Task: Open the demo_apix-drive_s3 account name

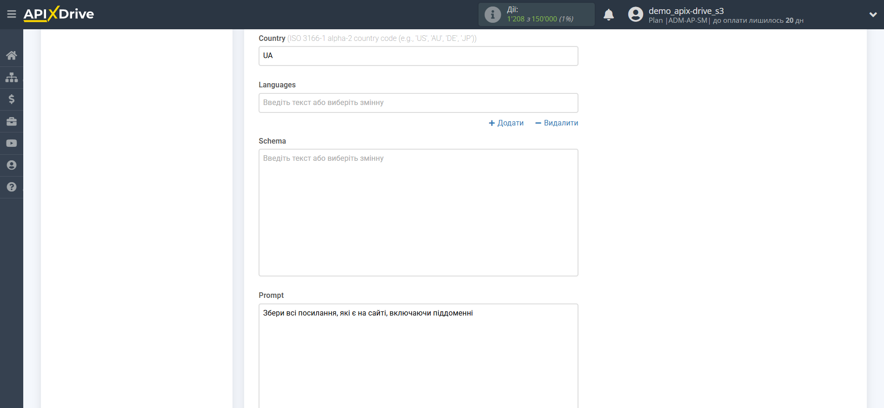Action: tap(686, 11)
